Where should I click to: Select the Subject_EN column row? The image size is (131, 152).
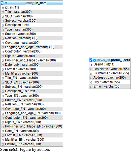pos(32,87)
